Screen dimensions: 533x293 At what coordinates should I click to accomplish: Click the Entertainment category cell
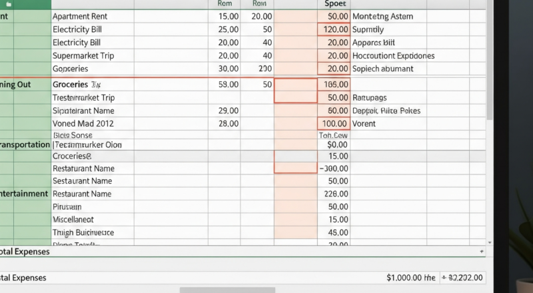[x=25, y=194]
